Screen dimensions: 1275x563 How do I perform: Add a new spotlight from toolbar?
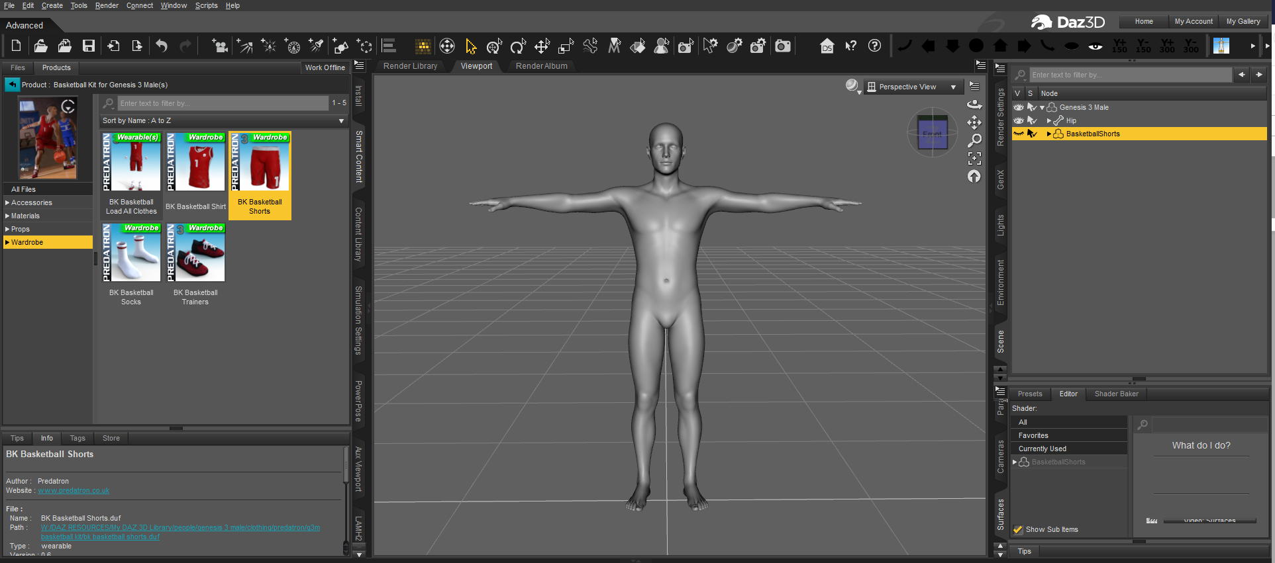tap(316, 46)
